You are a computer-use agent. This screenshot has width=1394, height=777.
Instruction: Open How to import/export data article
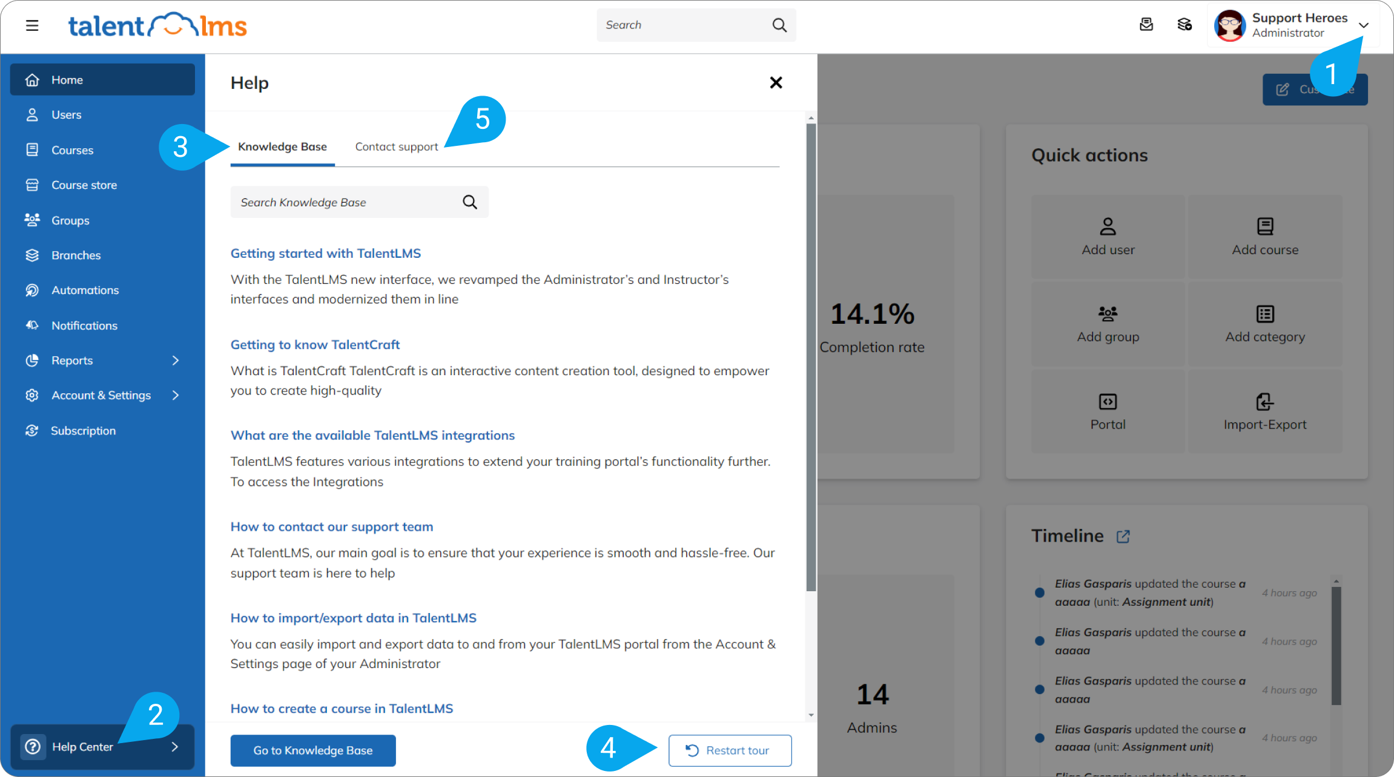(x=354, y=618)
